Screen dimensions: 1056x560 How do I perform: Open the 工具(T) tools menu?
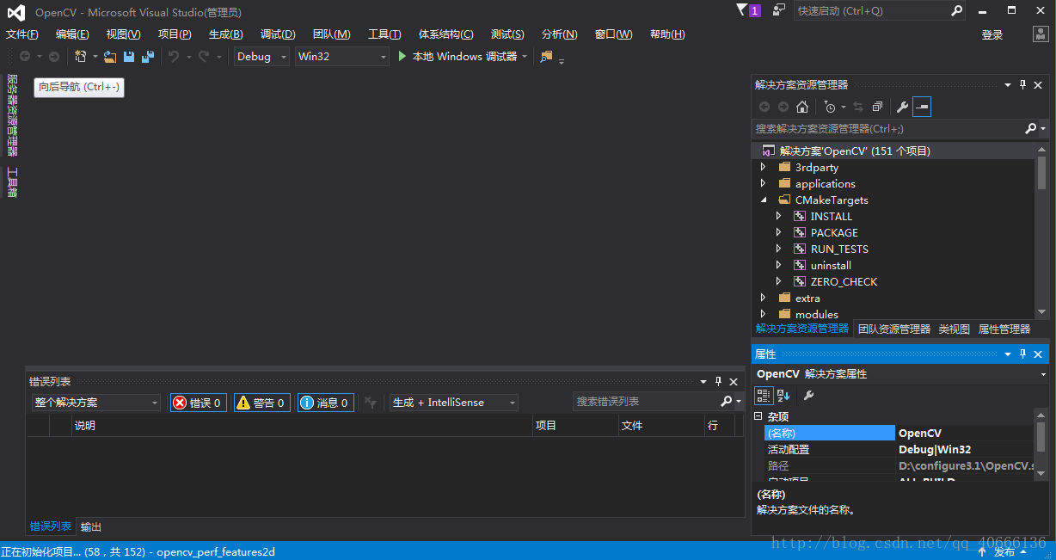coord(384,34)
